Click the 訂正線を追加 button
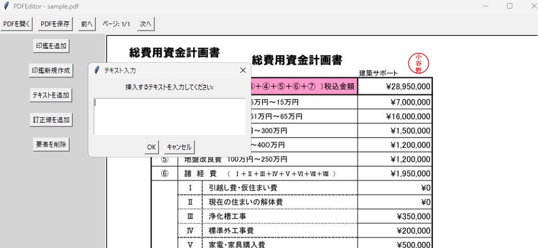Image resolution: width=538 pixels, height=248 pixels. pyautogui.click(x=51, y=120)
